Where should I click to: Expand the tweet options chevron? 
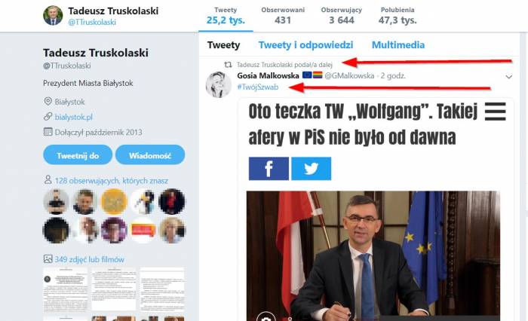[509, 77]
